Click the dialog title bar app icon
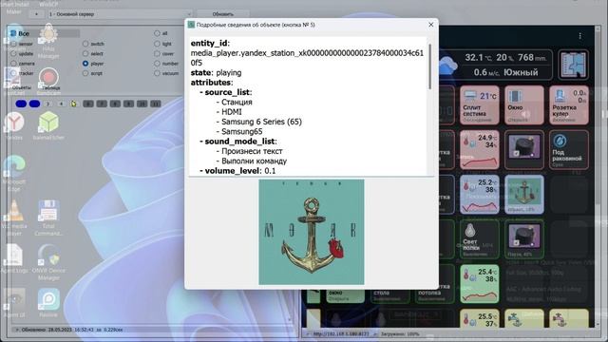The width and height of the screenshot is (608, 342). (191, 25)
